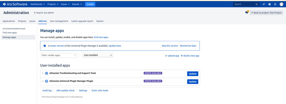Click the search magnifier icon in header
Screen dimensions: 286x104
(257, 4)
